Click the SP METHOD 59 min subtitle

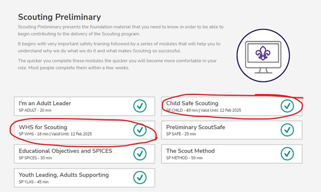click(x=184, y=158)
